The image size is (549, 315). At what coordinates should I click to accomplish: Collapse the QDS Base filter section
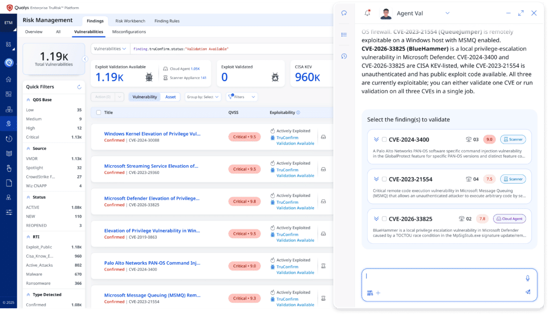click(x=28, y=100)
